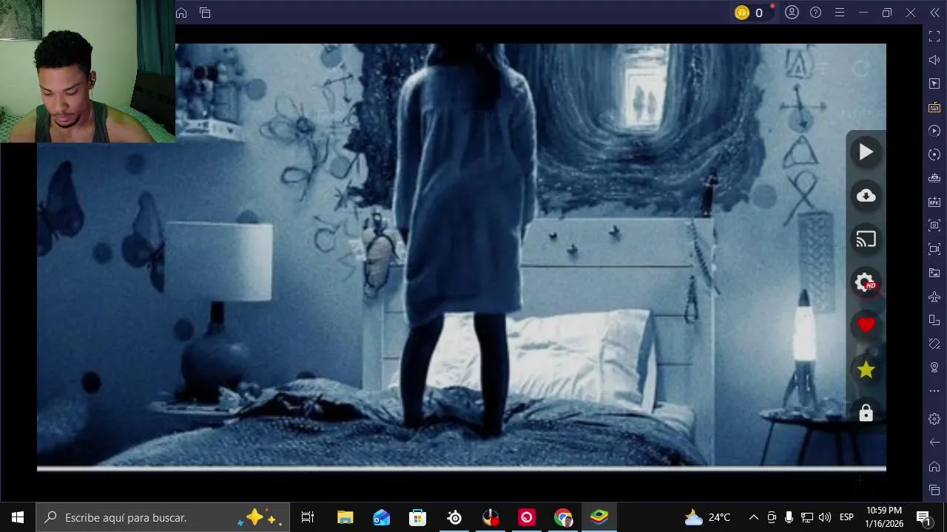Screen dimensions: 947x532
Task: Open HD quality settings gear
Action: tap(866, 282)
